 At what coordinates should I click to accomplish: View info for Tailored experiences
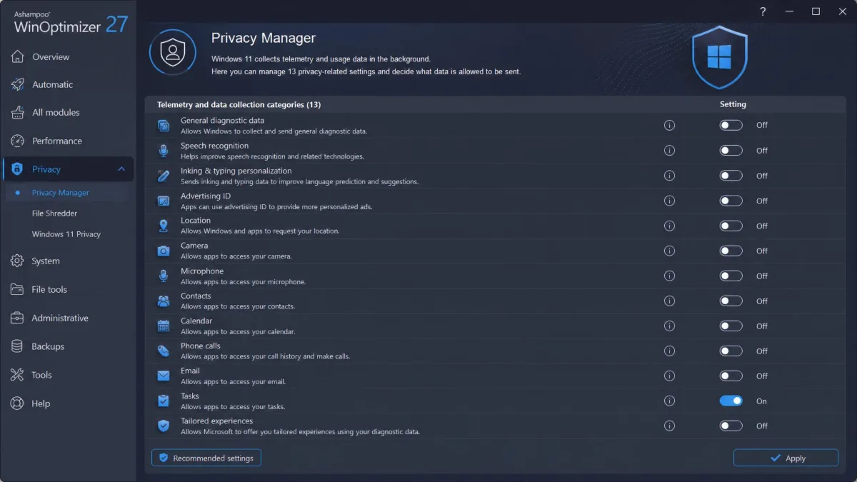669,426
